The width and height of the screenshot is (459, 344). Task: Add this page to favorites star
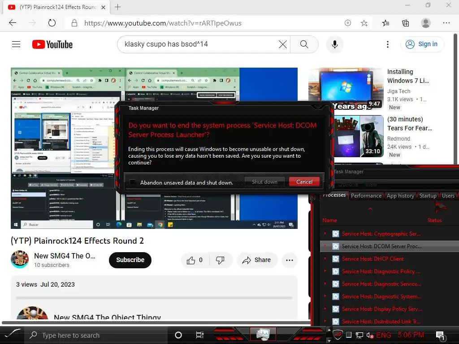[364, 23]
